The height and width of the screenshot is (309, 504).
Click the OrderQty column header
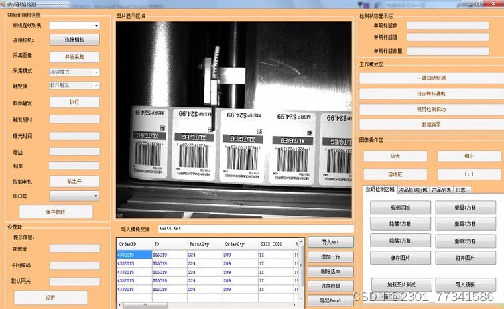241,245
